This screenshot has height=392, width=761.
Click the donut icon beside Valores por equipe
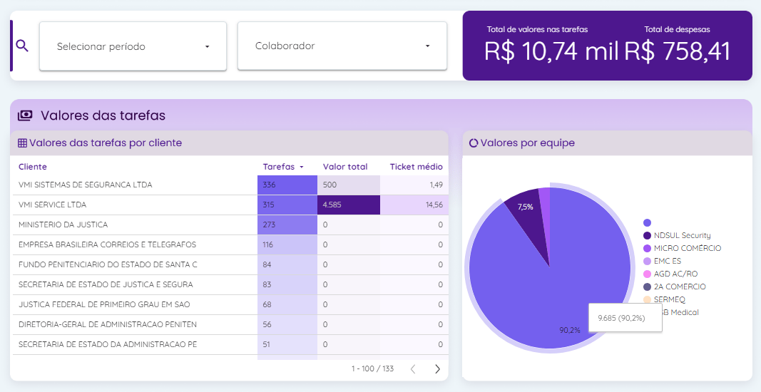point(474,143)
